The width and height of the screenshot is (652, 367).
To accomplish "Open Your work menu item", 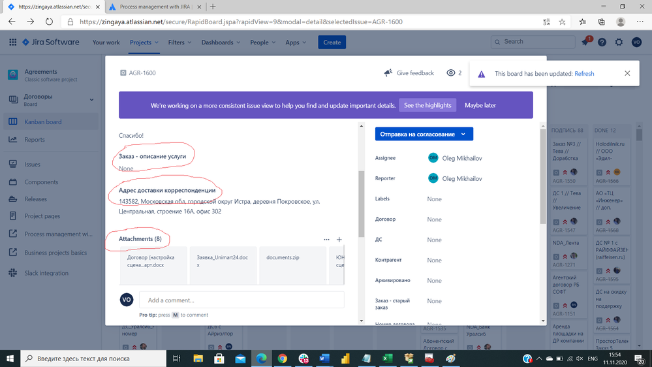I will [106, 42].
